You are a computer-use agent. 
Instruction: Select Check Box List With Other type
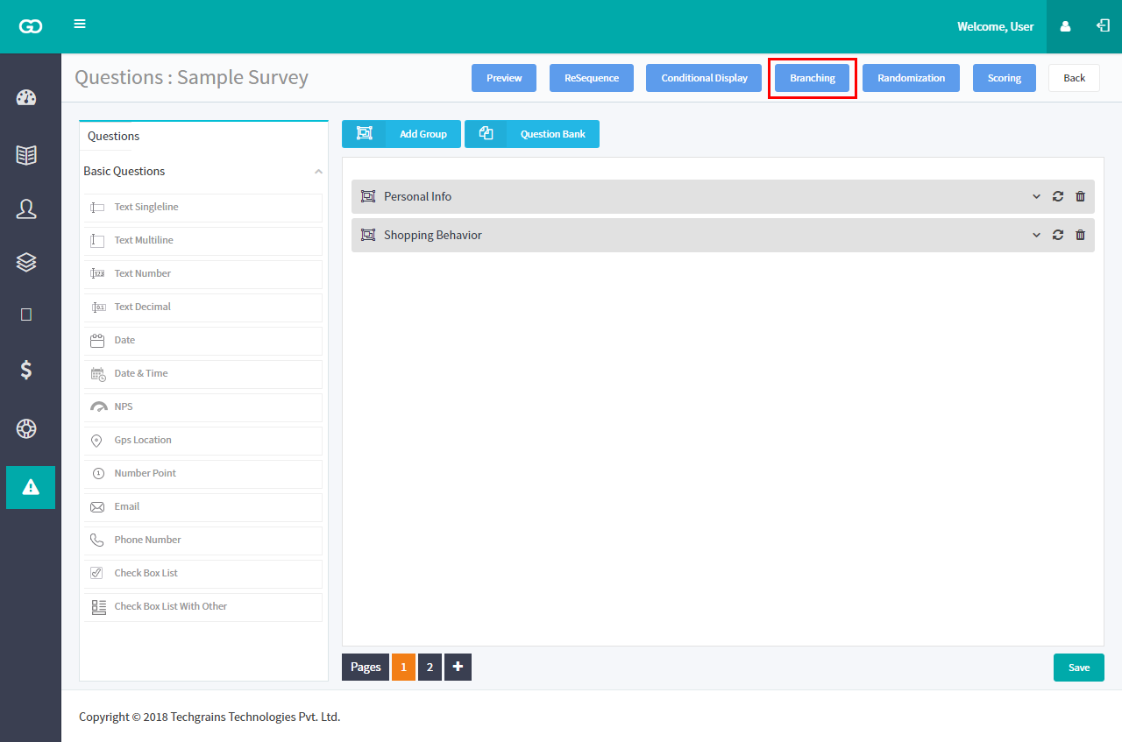[x=203, y=607]
